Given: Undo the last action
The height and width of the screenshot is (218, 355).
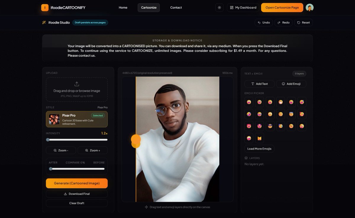Looking at the screenshot, I should (264, 22).
